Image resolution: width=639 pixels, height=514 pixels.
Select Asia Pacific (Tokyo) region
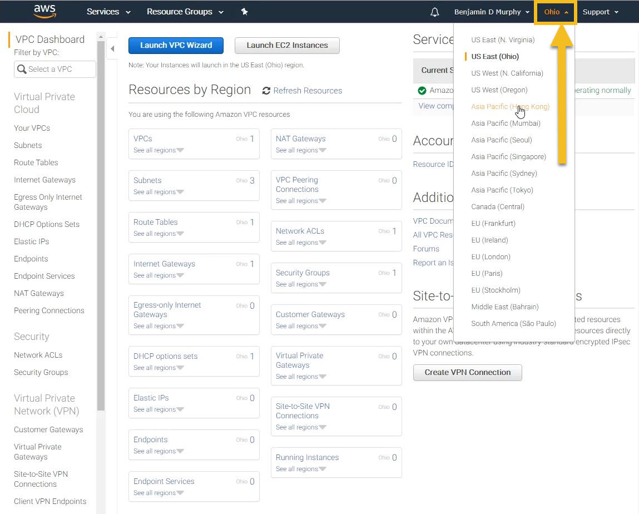pos(502,190)
